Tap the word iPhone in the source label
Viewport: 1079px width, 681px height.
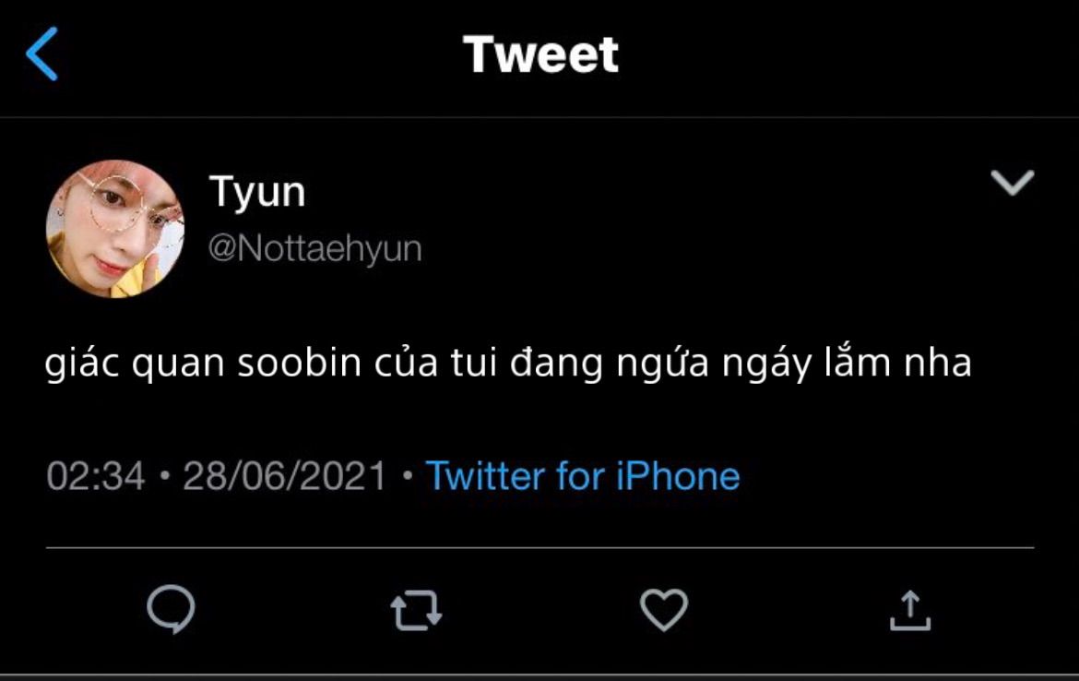(678, 476)
